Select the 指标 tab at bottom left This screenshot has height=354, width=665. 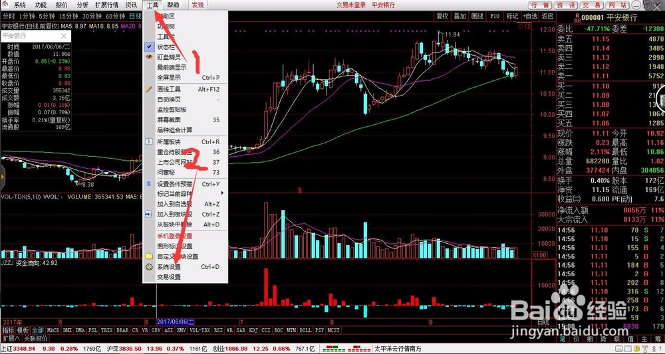click(8, 330)
